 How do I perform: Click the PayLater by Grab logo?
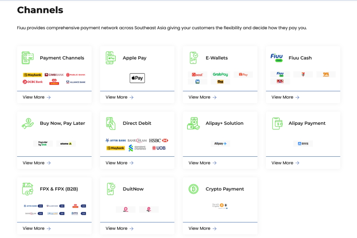pyautogui.click(x=43, y=143)
